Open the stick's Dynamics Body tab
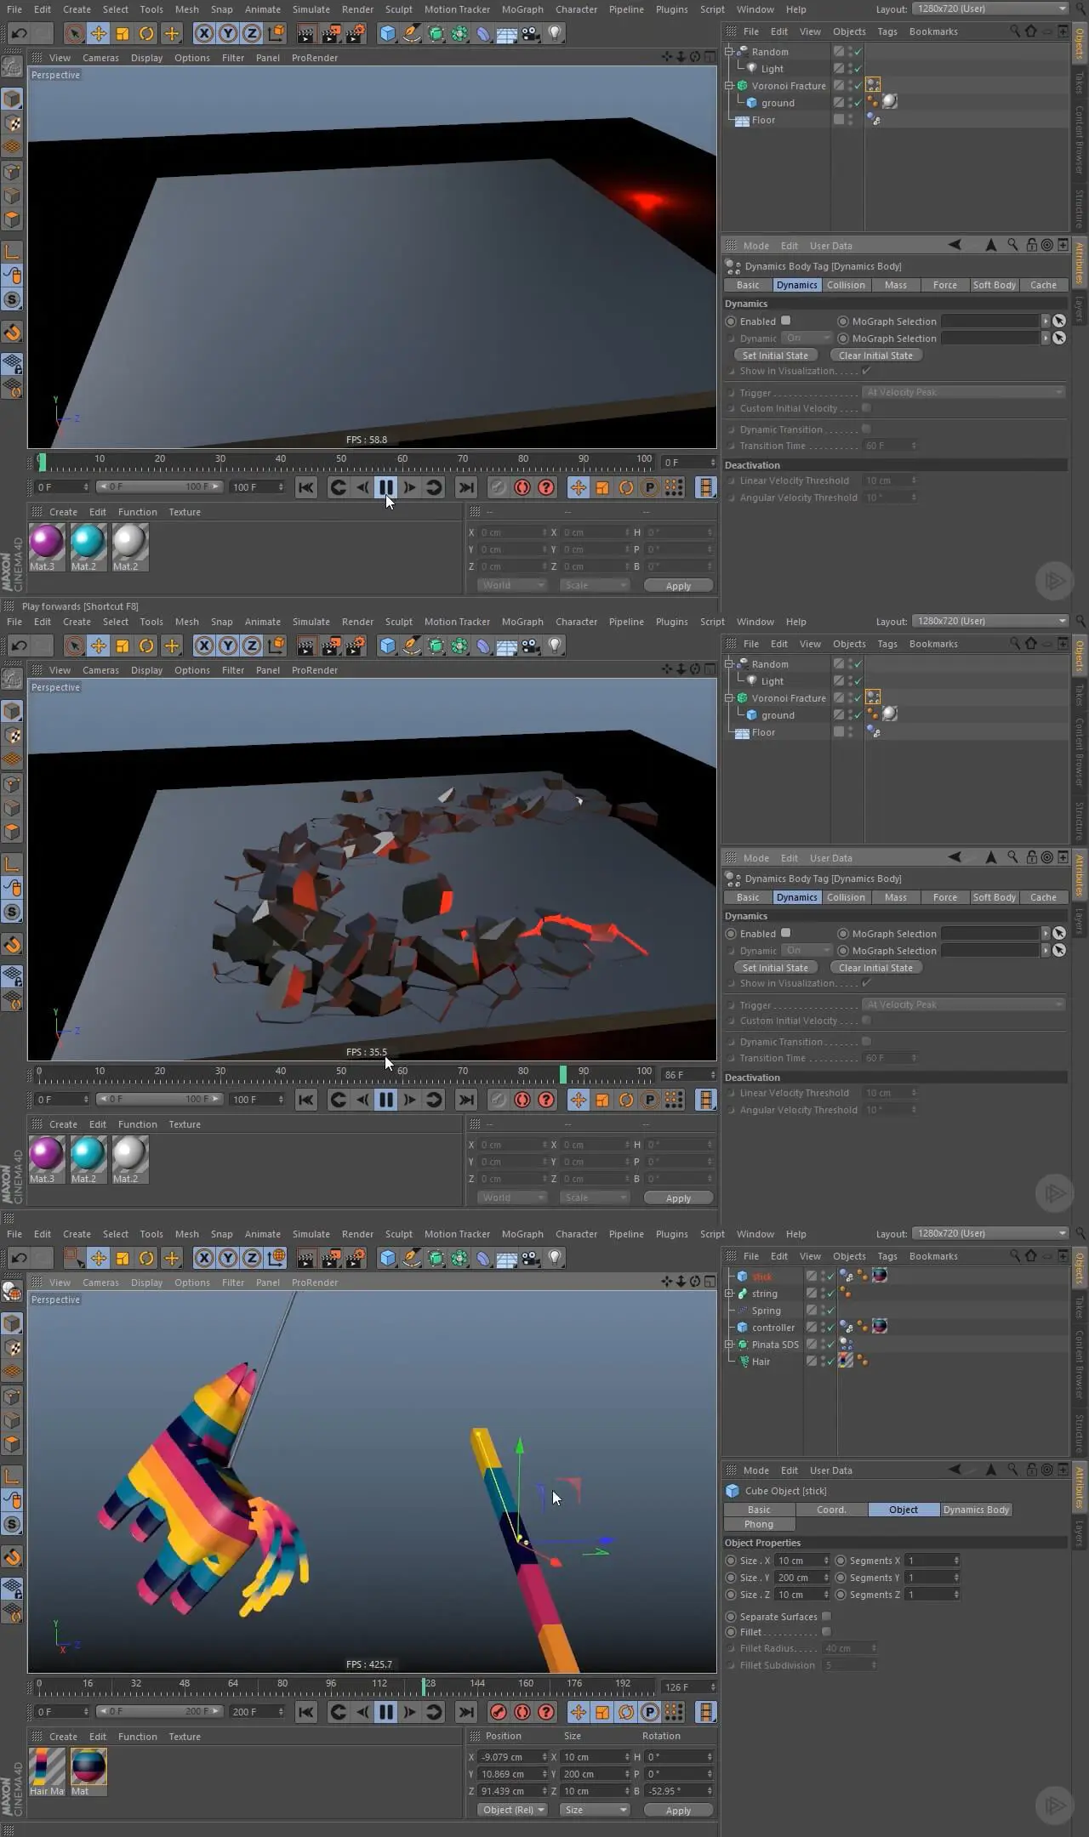The image size is (1089, 1837). [x=976, y=1510]
